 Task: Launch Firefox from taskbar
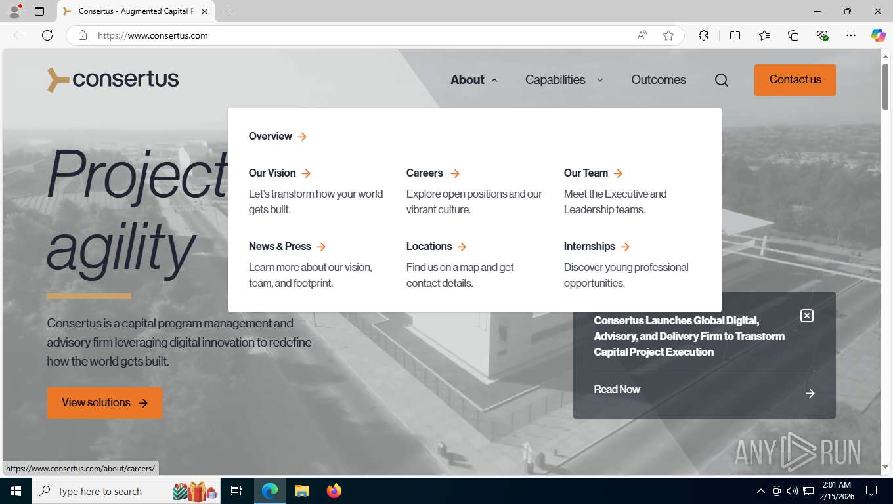coord(334,491)
